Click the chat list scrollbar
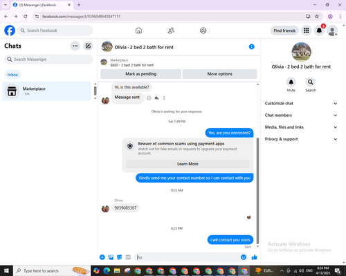The height and width of the screenshot is (276, 346). [x=95, y=91]
